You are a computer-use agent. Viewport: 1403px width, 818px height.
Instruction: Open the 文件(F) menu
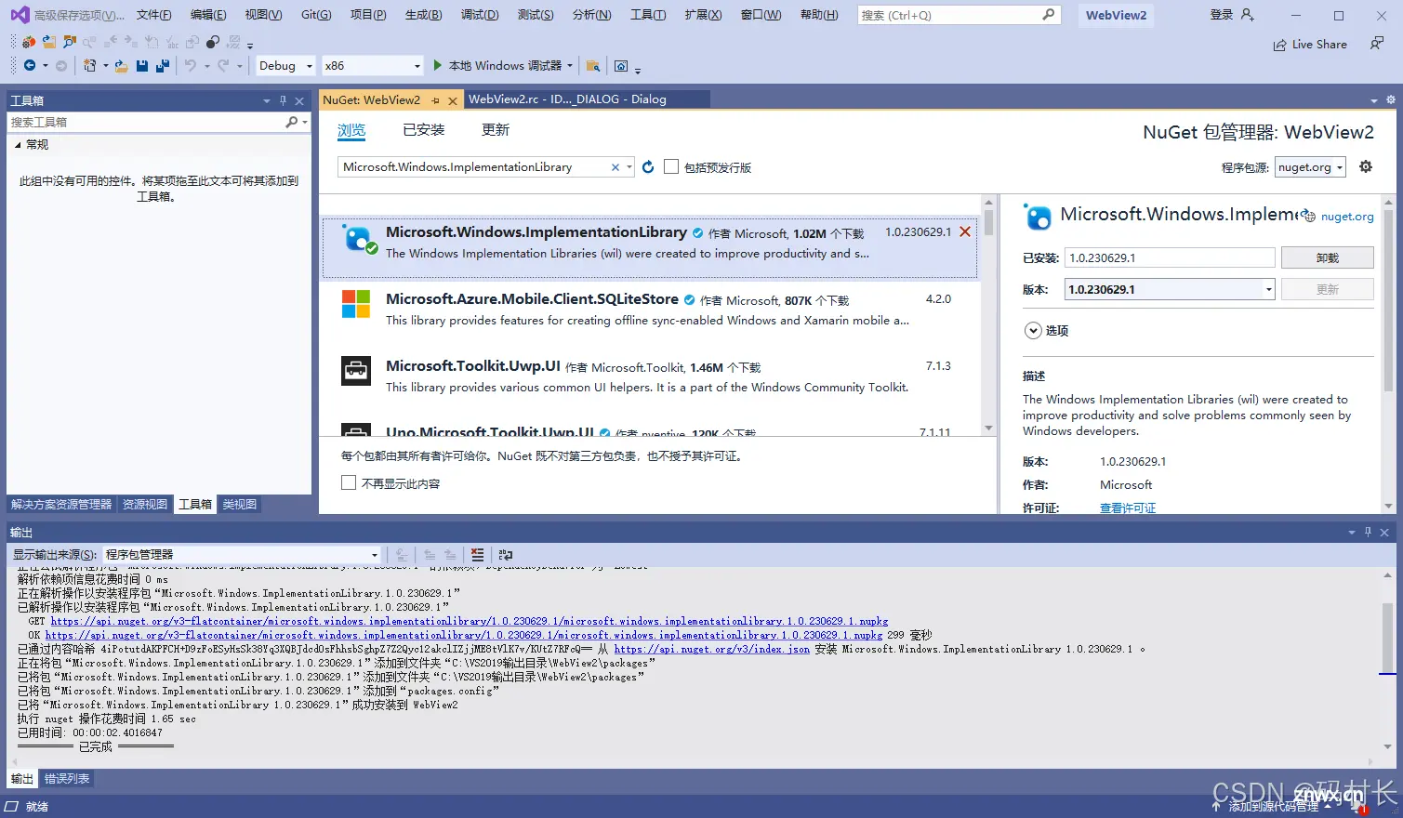(x=153, y=15)
